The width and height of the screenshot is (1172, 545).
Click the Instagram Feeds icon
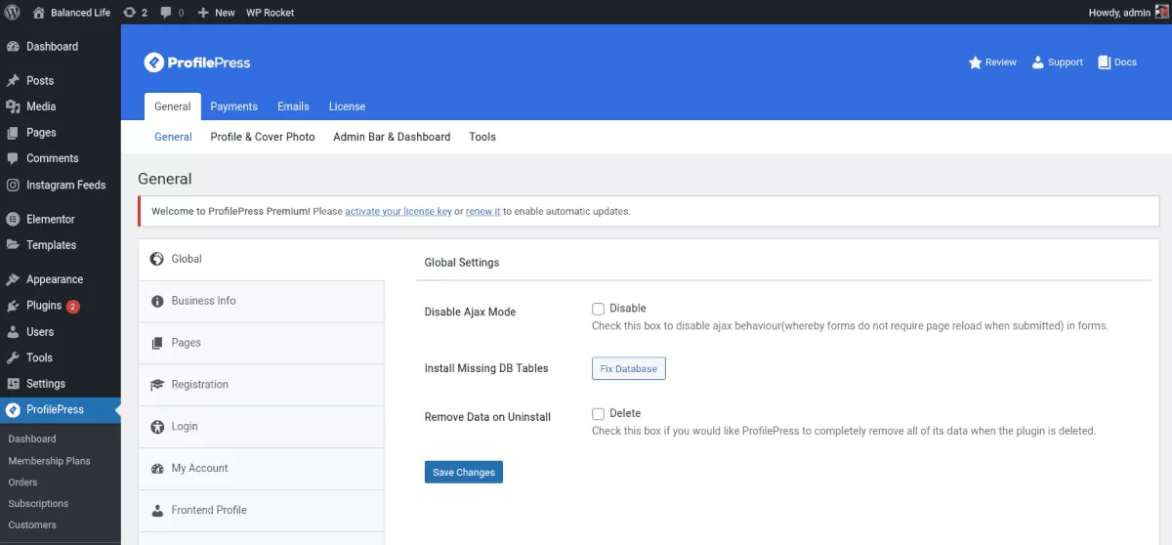(13, 185)
